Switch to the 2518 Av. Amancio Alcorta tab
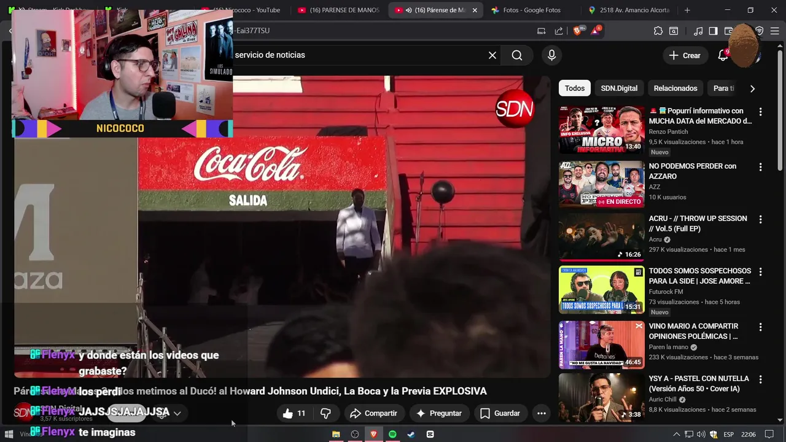 point(629,10)
